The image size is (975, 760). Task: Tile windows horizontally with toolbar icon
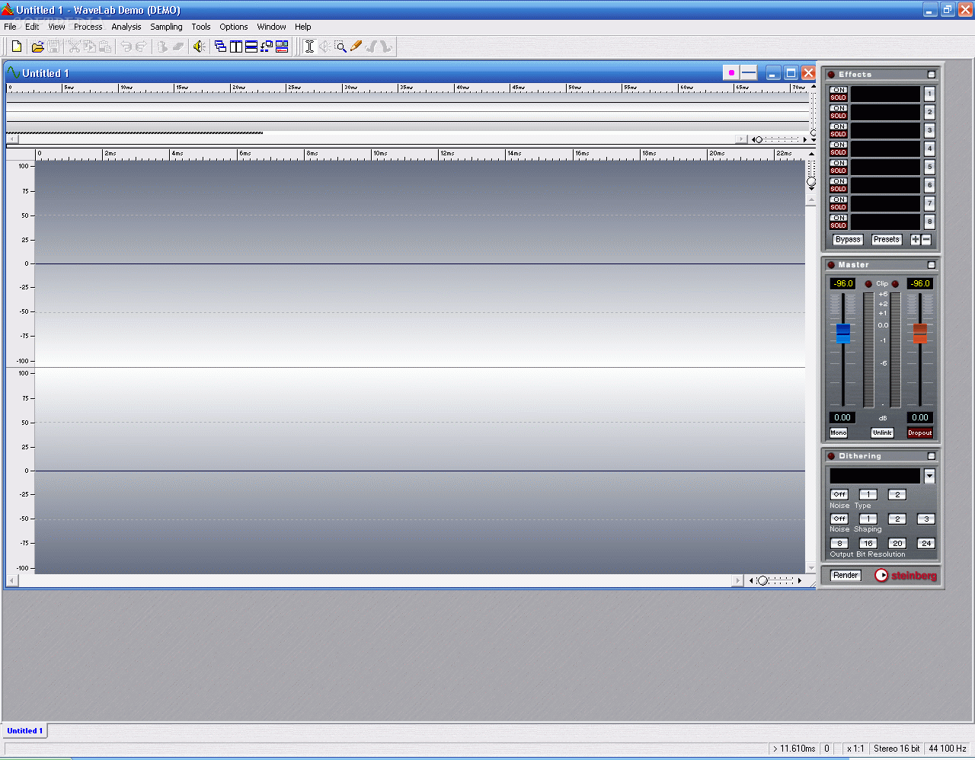tap(251, 46)
